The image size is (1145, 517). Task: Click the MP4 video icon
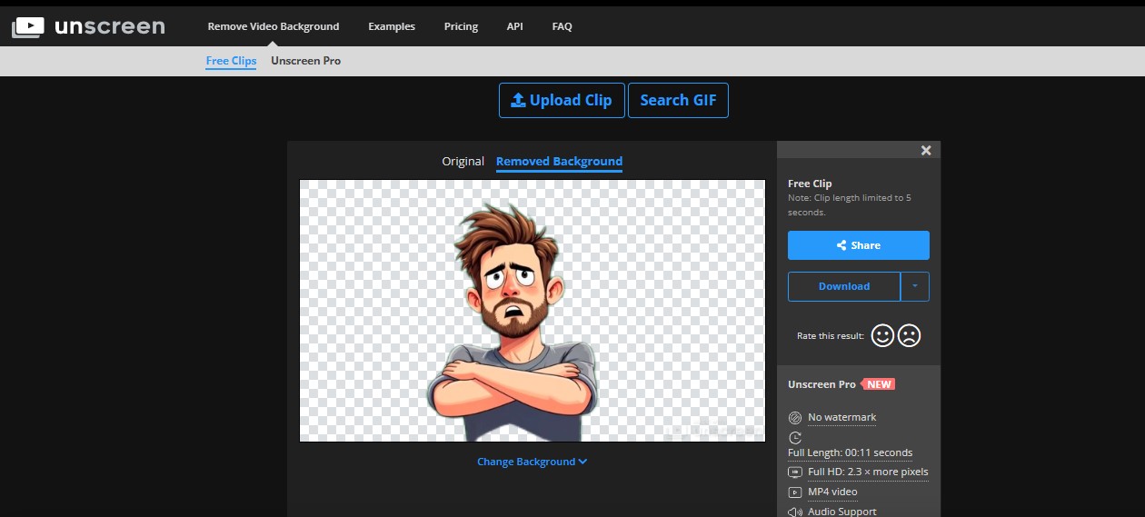click(x=795, y=492)
